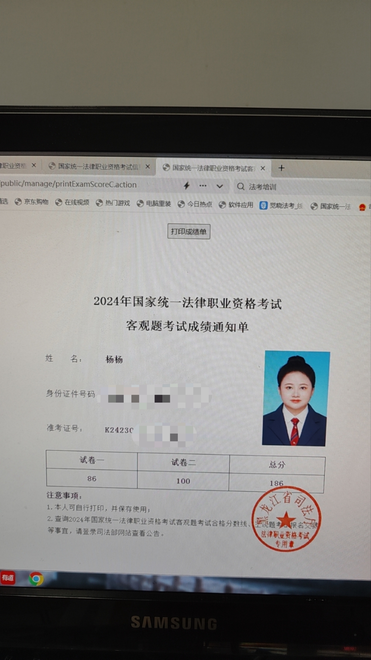Click the magnifier search icon
This screenshot has height=660, width=371.
click(x=241, y=187)
